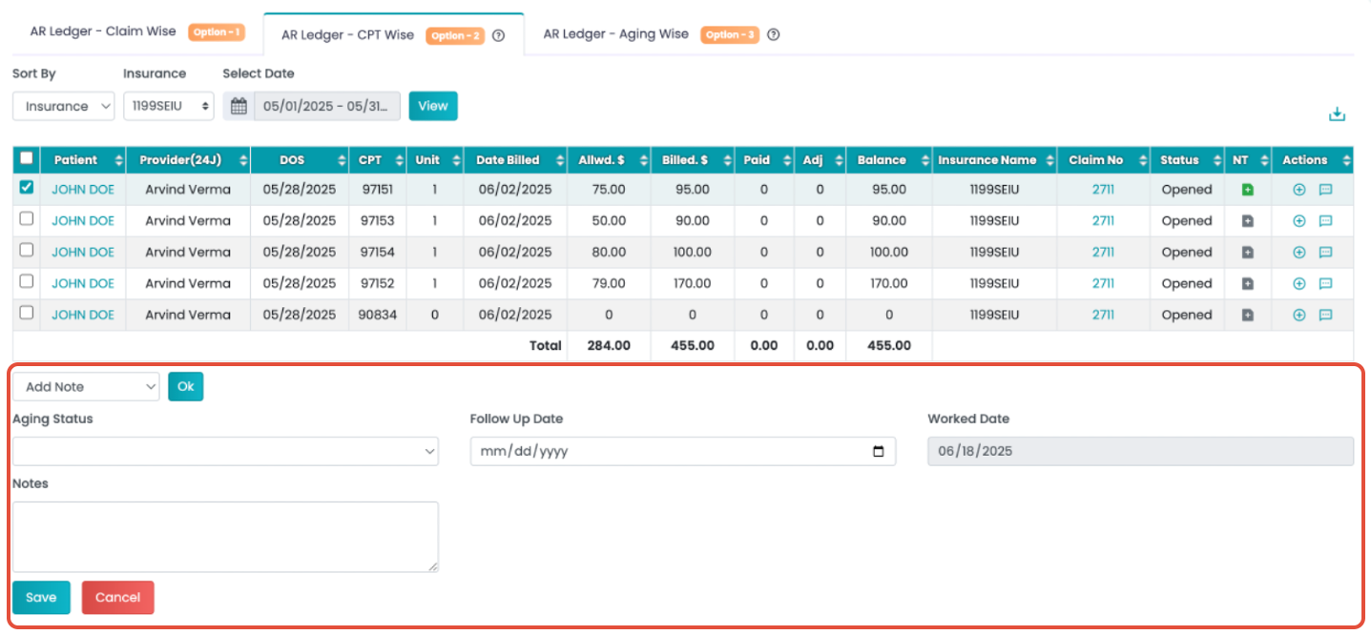The height and width of the screenshot is (635, 1371).
Task: Switch to AR Ledger - Aging Wise tab
Action: [615, 34]
